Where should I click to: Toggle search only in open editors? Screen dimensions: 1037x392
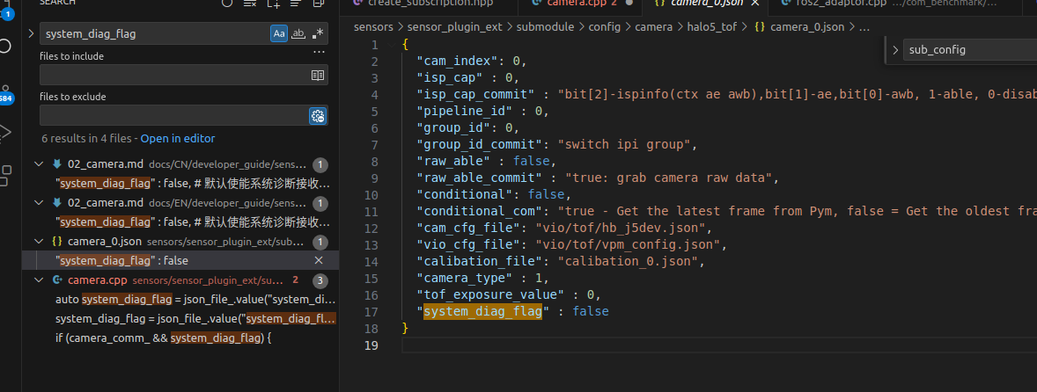click(318, 76)
